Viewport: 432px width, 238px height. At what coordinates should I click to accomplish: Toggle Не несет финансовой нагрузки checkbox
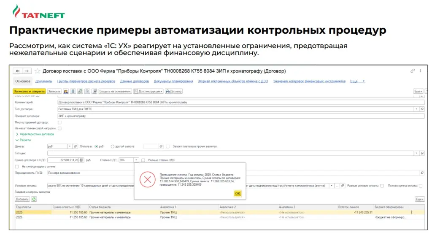click(x=59, y=128)
